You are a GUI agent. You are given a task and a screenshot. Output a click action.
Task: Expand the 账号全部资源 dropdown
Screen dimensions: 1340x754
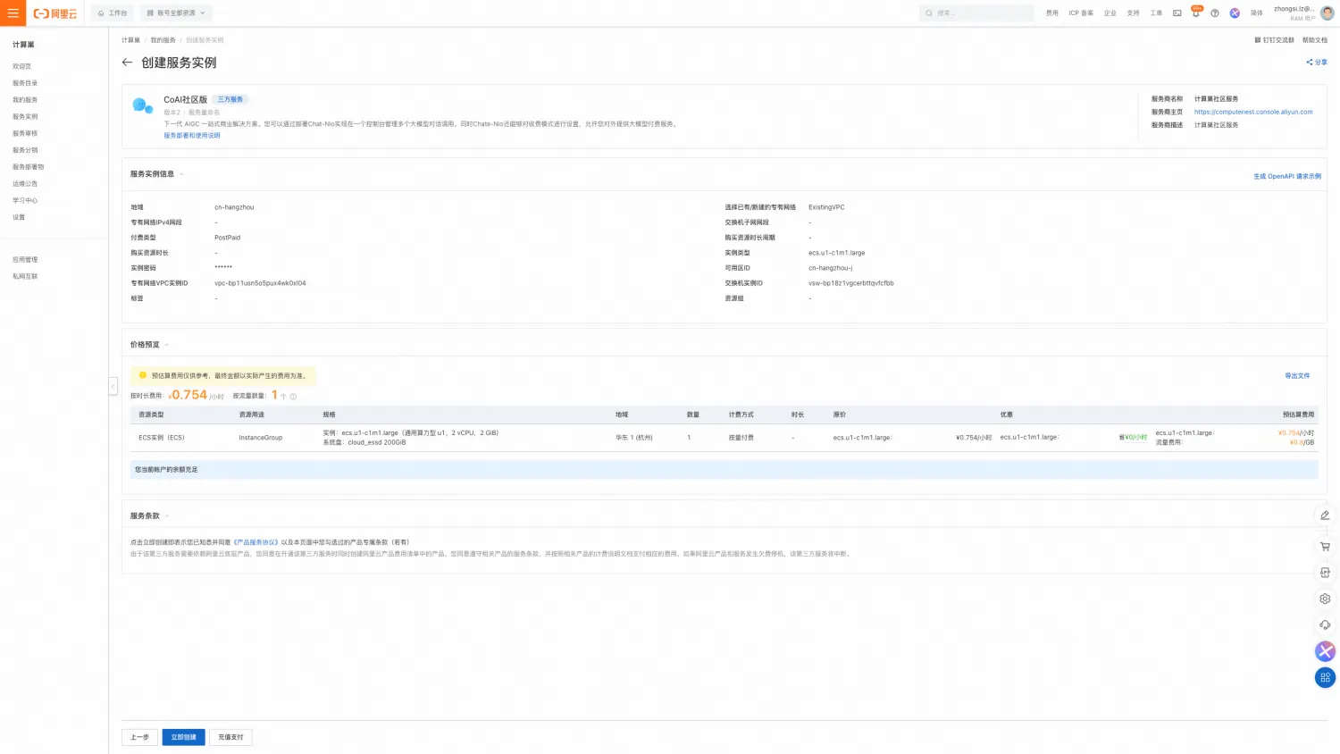coord(176,13)
